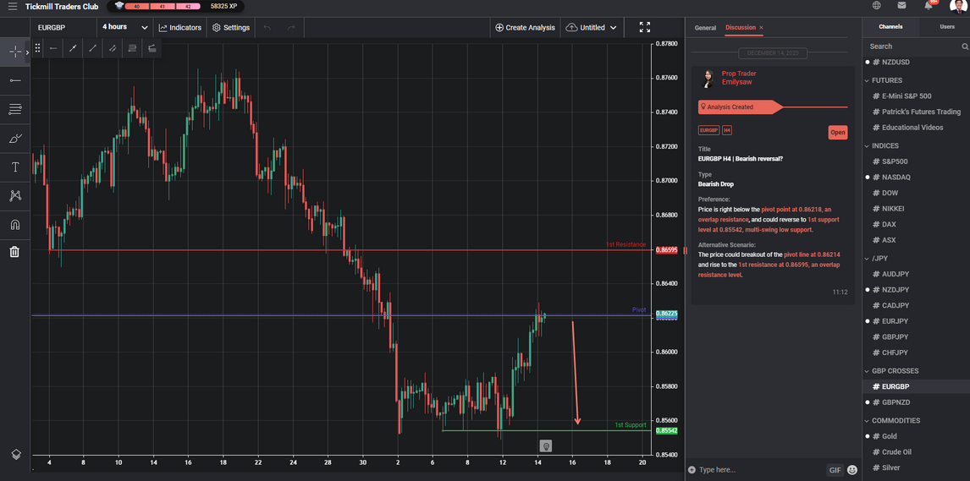The image size is (970, 481).
Task: Toggle the magnet snap mode
Action: [15, 224]
